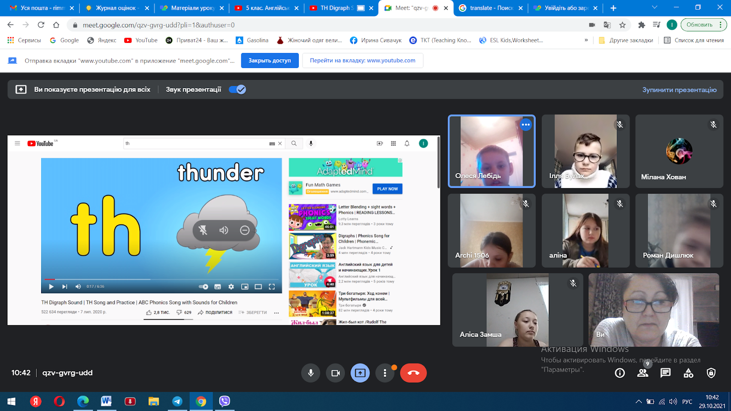Image resolution: width=731 pixels, height=411 pixels.
Task: Open more options three-dot menu in Meet
Action: coord(385,373)
